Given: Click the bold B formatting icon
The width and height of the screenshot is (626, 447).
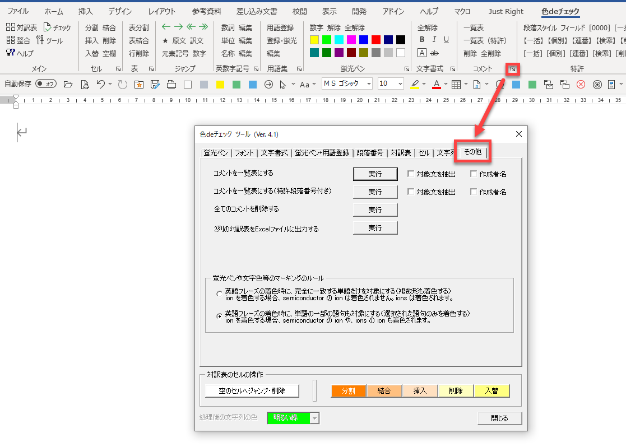Looking at the screenshot, I should (422, 40).
